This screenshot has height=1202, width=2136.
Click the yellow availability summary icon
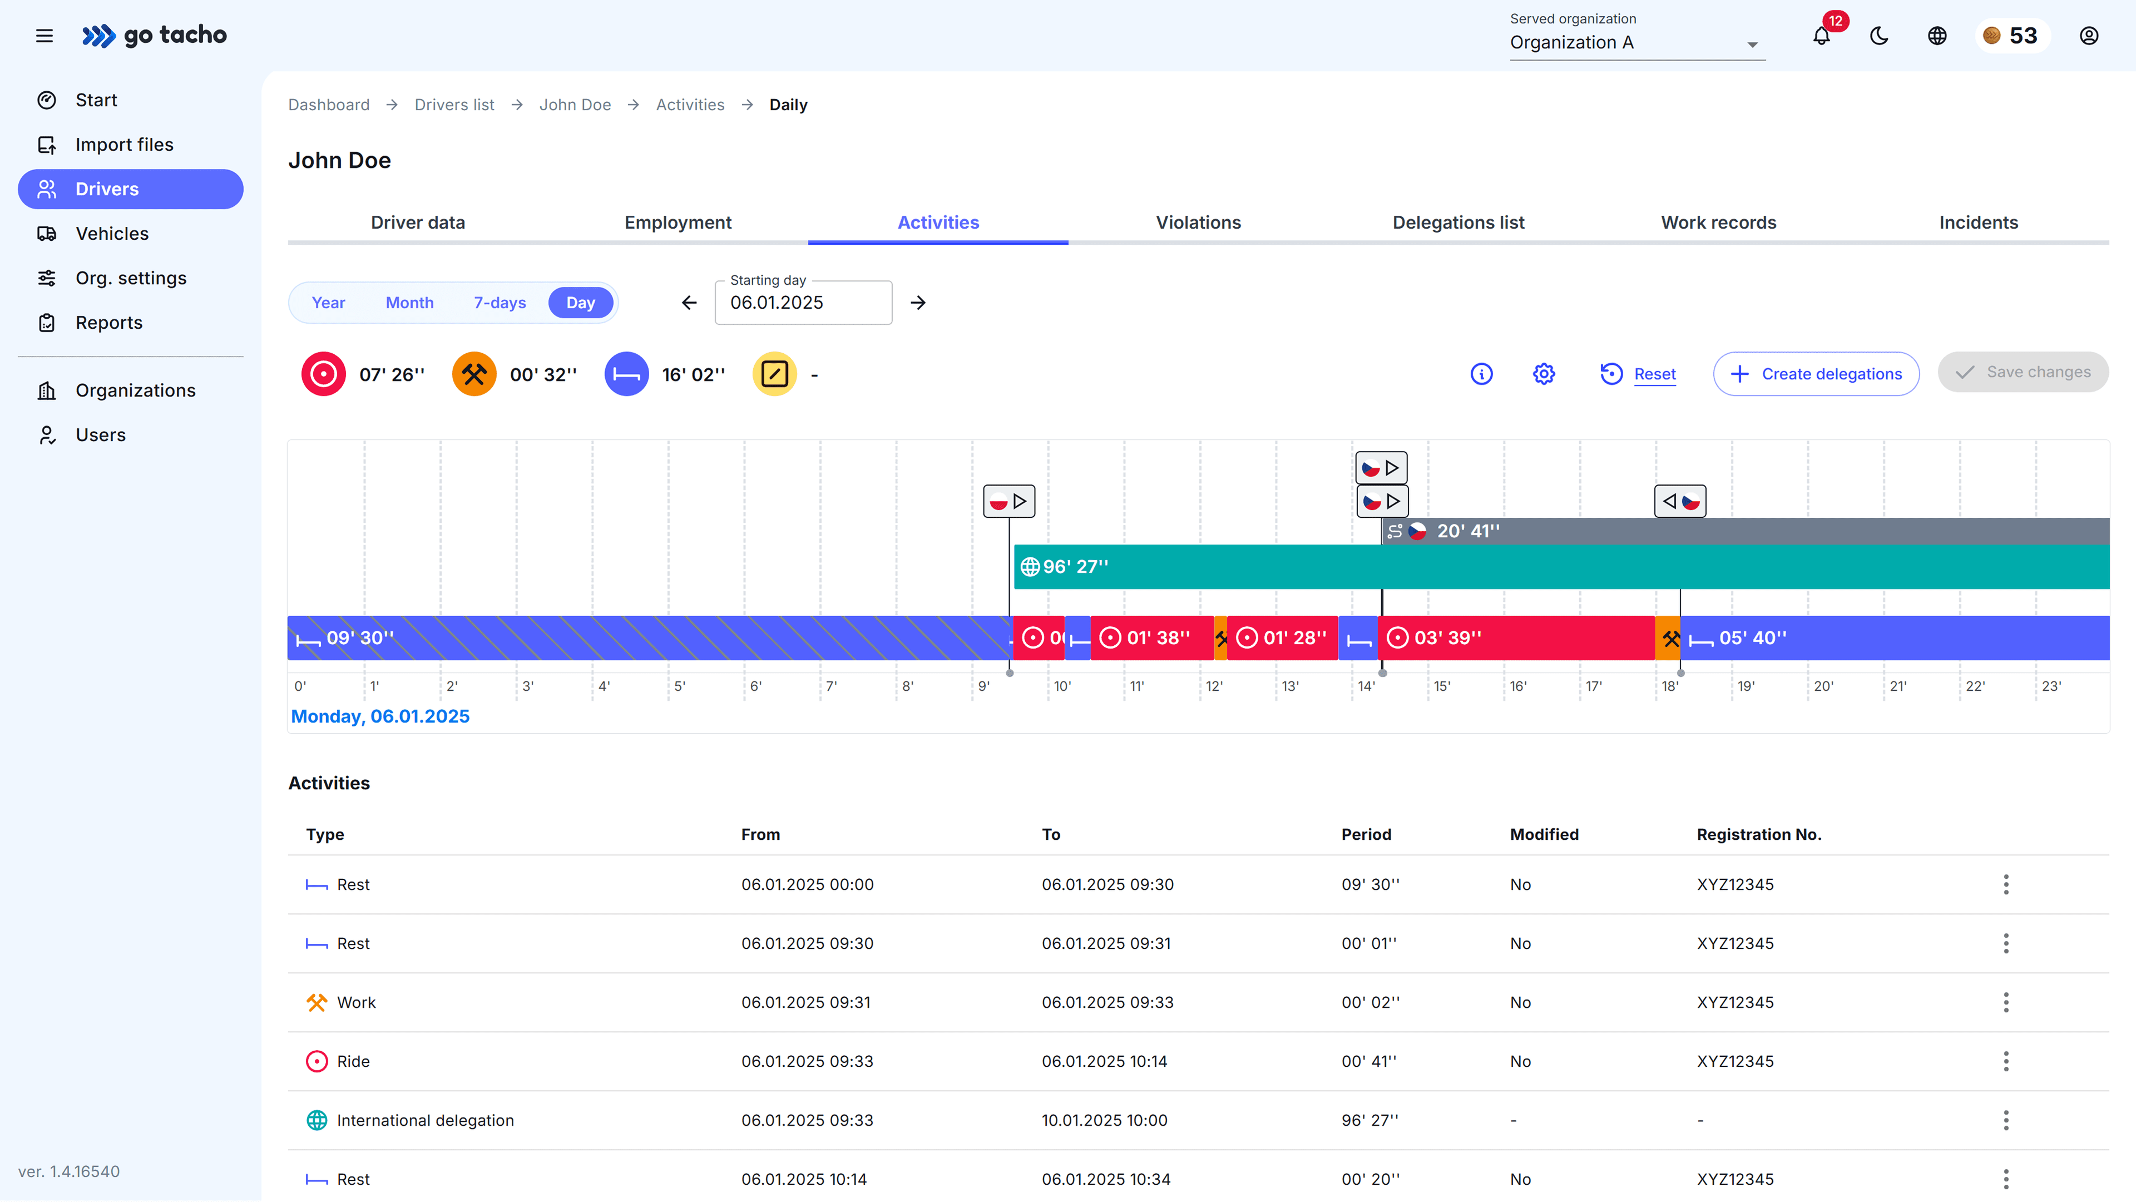tap(774, 374)
